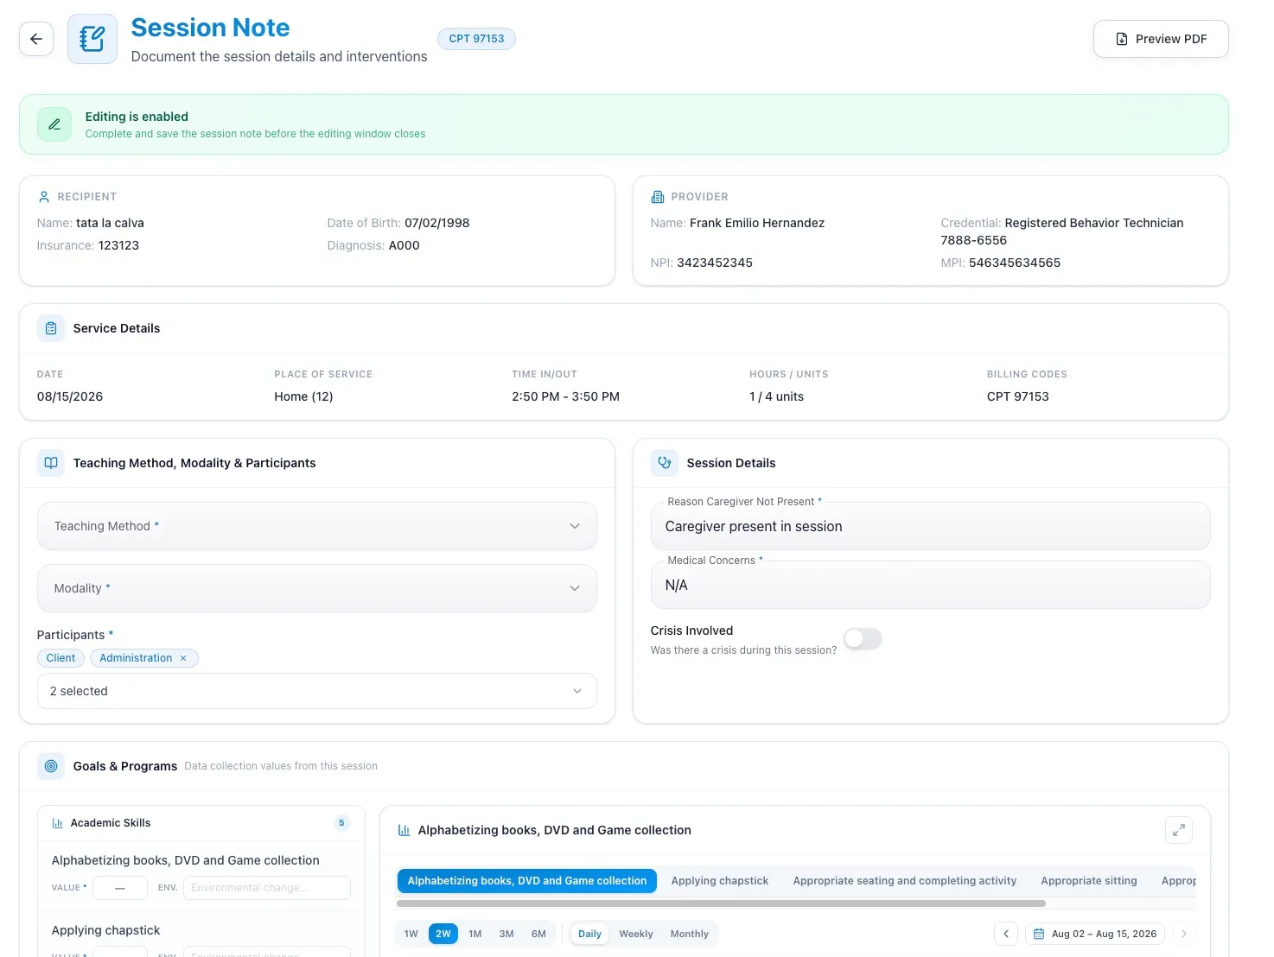The width and height of the screenshot is (1274, 957).
Task: Click the Provider building icon
Action: 658,197
